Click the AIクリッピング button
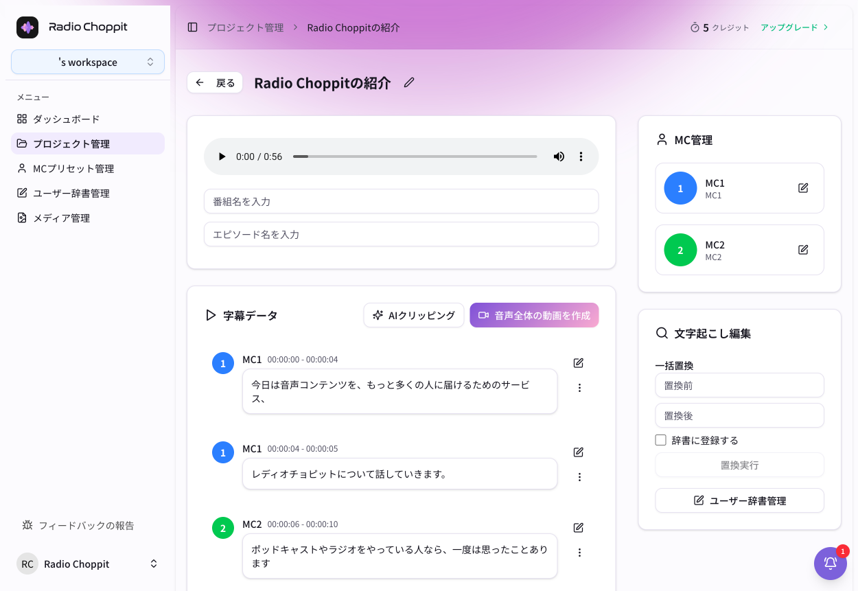 coord(414,315)
